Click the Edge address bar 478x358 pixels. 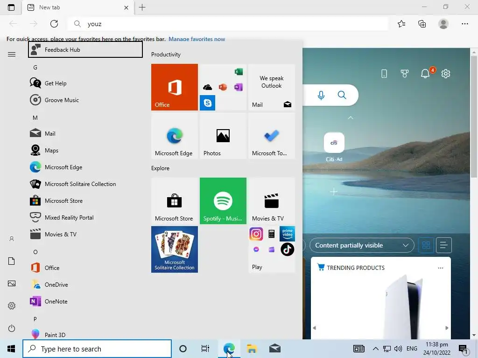(228, 24)
